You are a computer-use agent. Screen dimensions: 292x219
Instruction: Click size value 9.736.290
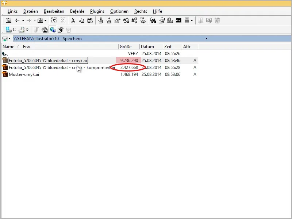[129, 61]
